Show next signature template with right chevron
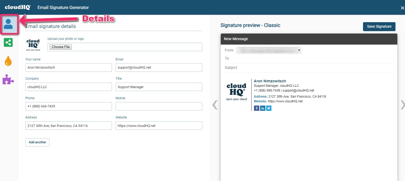This screenshot has width=405, height=181. (x=402, y=104)
